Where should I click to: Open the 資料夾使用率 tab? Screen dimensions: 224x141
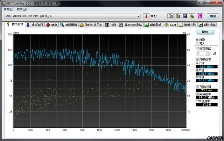[x=91, y=25]
